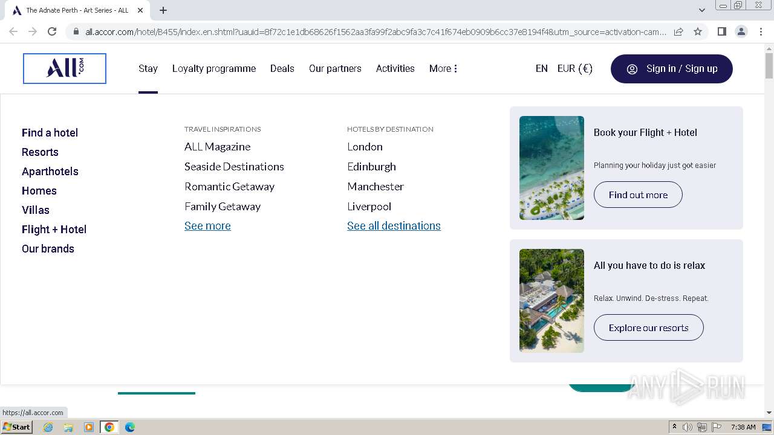Close The Adnate Perth tab
This screenshot has height=435, width=774.
(x=140, y=10)
